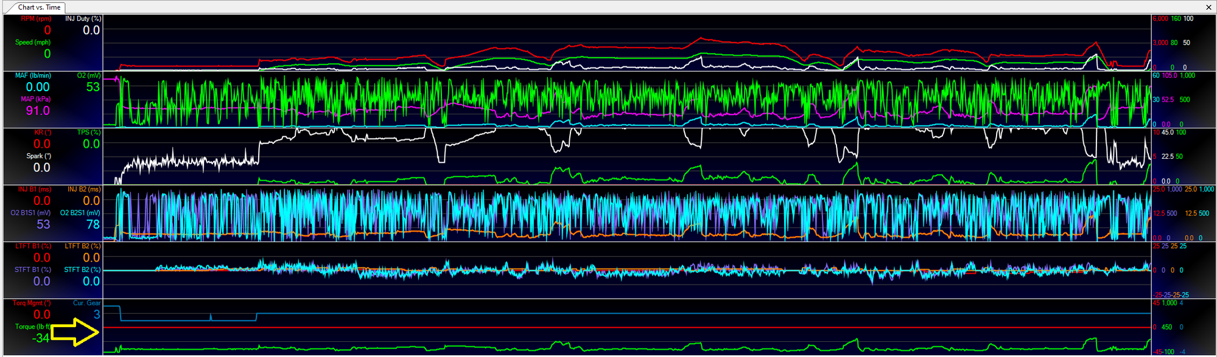Select the MAF (lb/min) channel label
Viewport: 1217px width, 357px height.
[33, 75]
